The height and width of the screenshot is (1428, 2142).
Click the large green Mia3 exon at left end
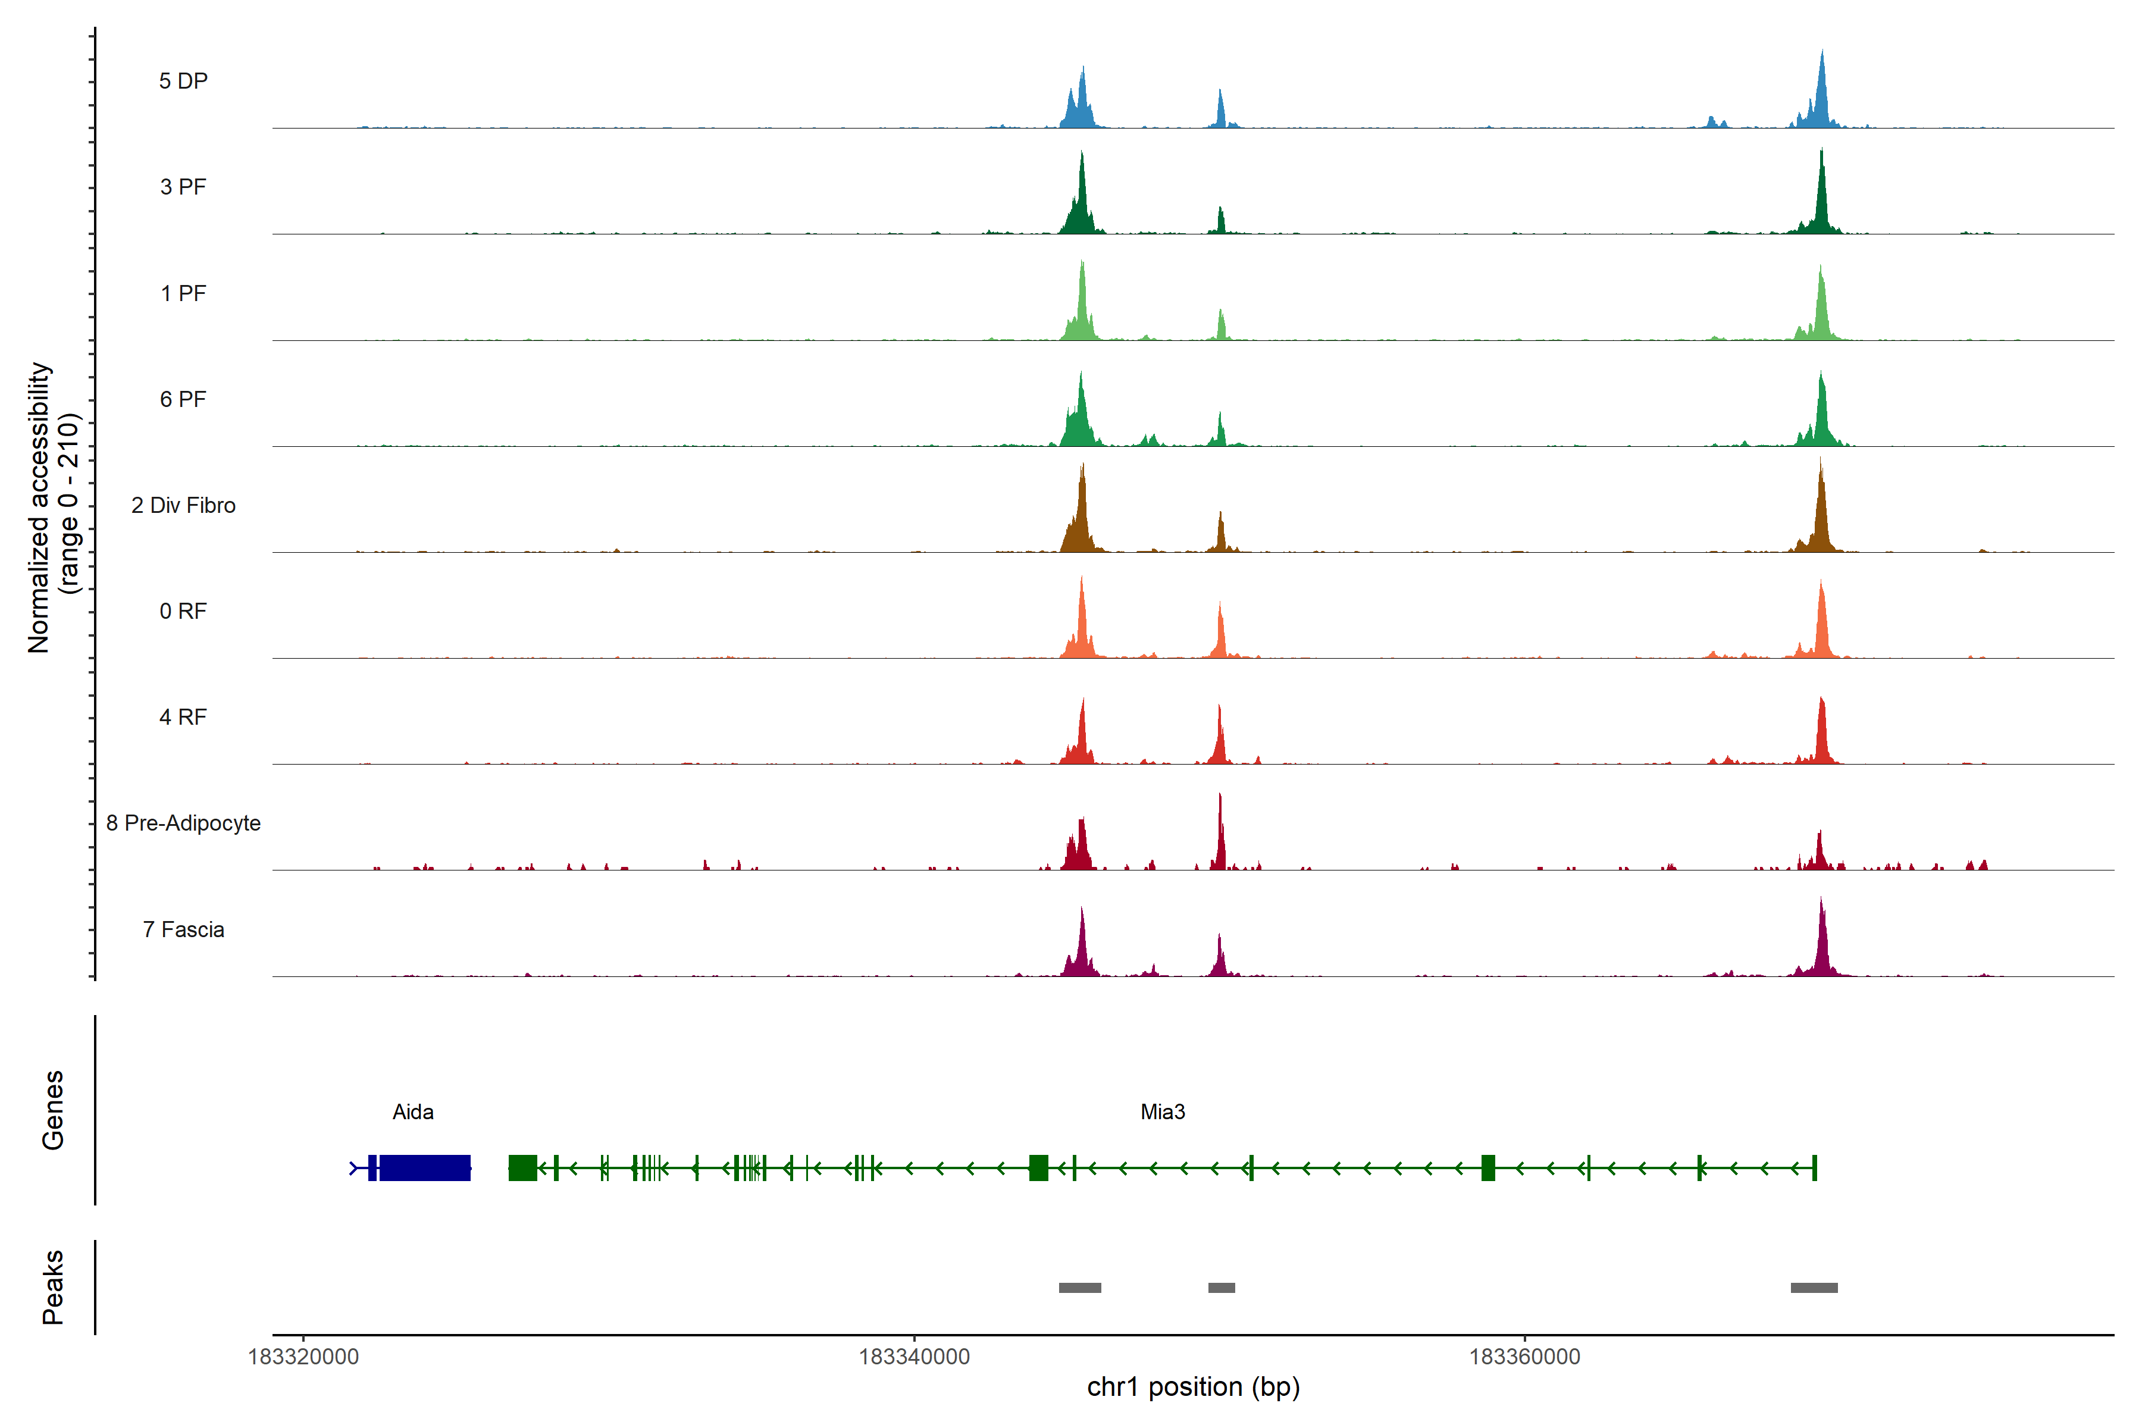click(x=522, y=1167)
